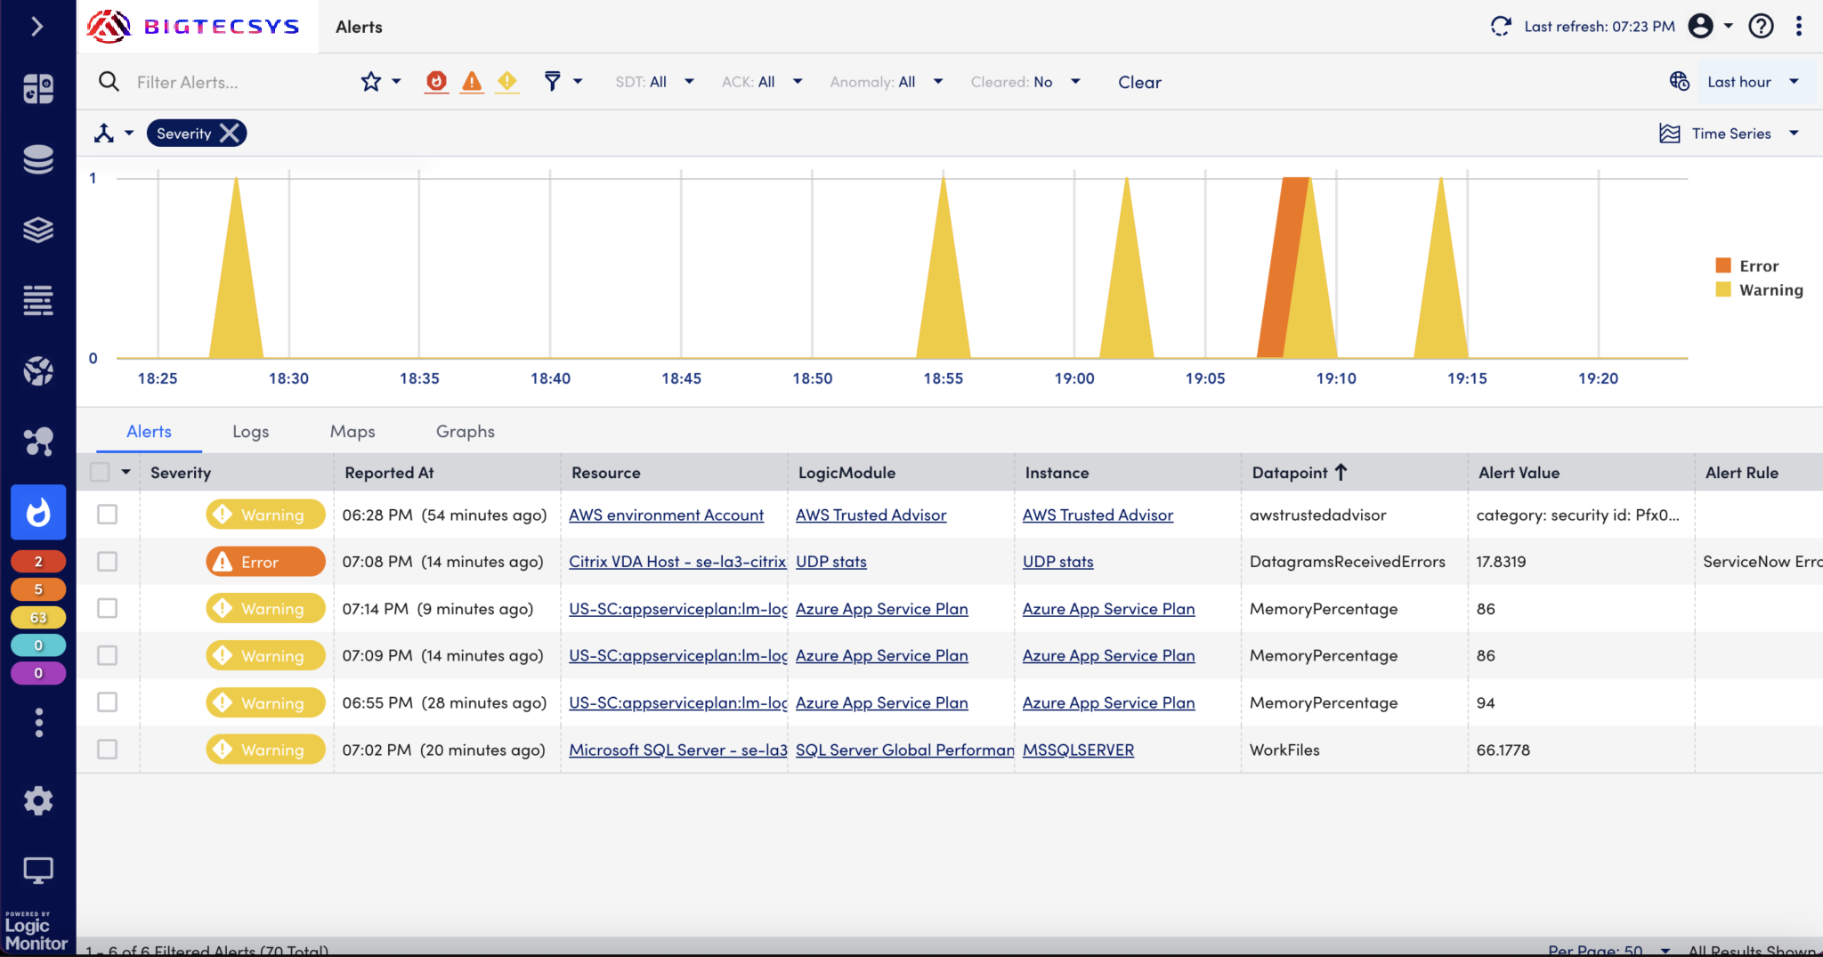The image size is (1823, 957).
Task: Open the Alerts flame icon in sidebar
Action: [x=38, y=512]
